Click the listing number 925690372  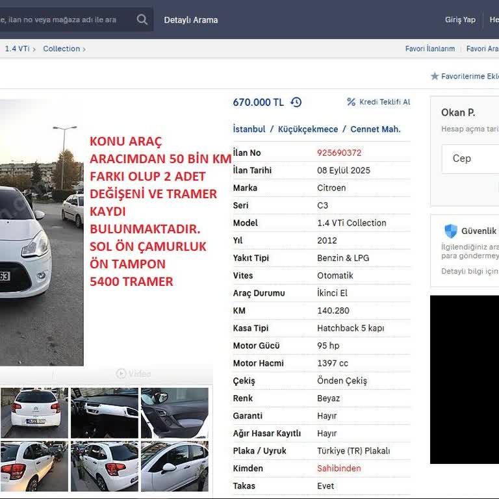(x=339, y=153)
